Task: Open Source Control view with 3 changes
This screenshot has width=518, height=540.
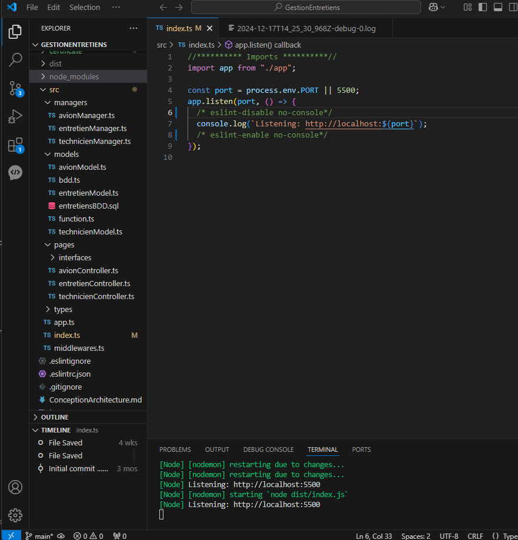Action: (x=15, y=89)
